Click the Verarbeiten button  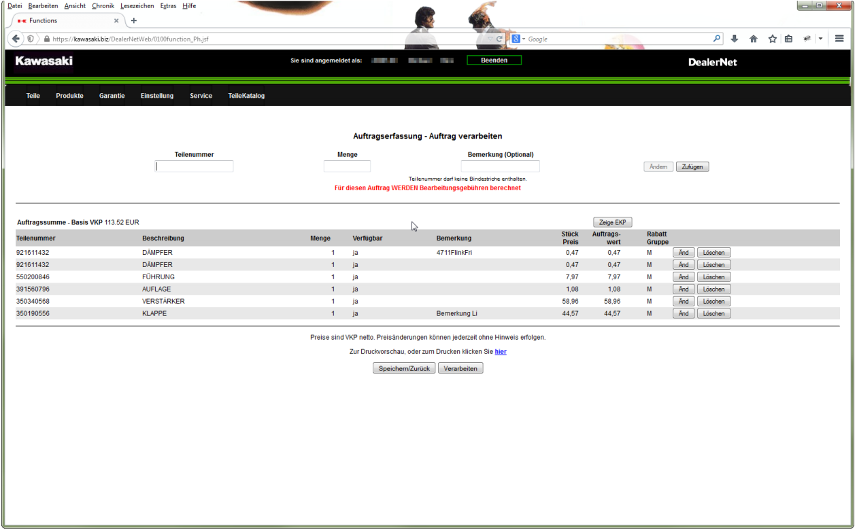point(460,368)
